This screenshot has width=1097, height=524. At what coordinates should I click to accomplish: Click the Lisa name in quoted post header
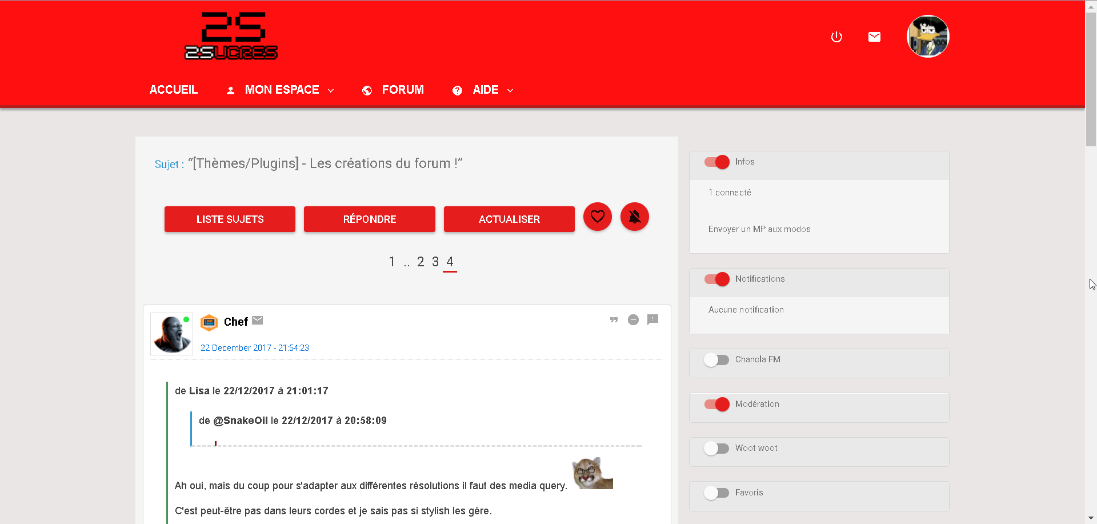[199, 391]
